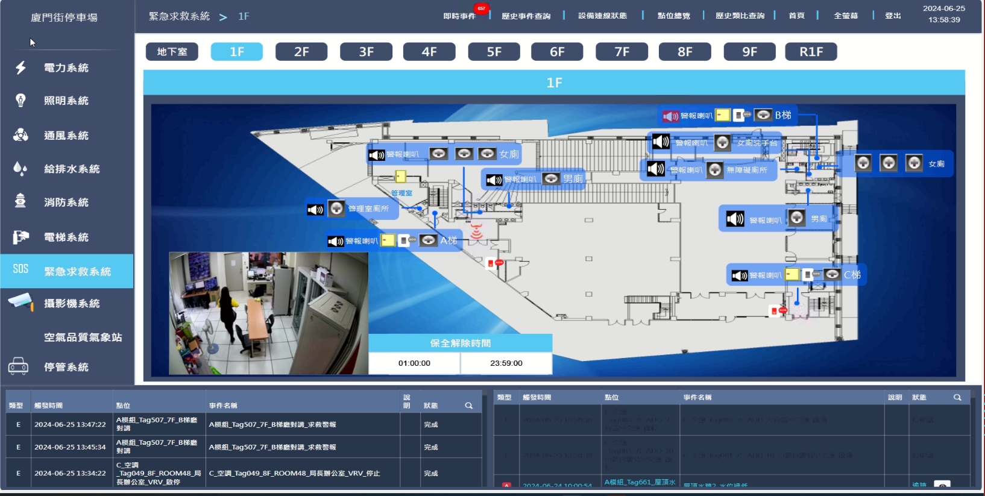
Task: Click the search icon in the right event table
Action: click(957, 397)
